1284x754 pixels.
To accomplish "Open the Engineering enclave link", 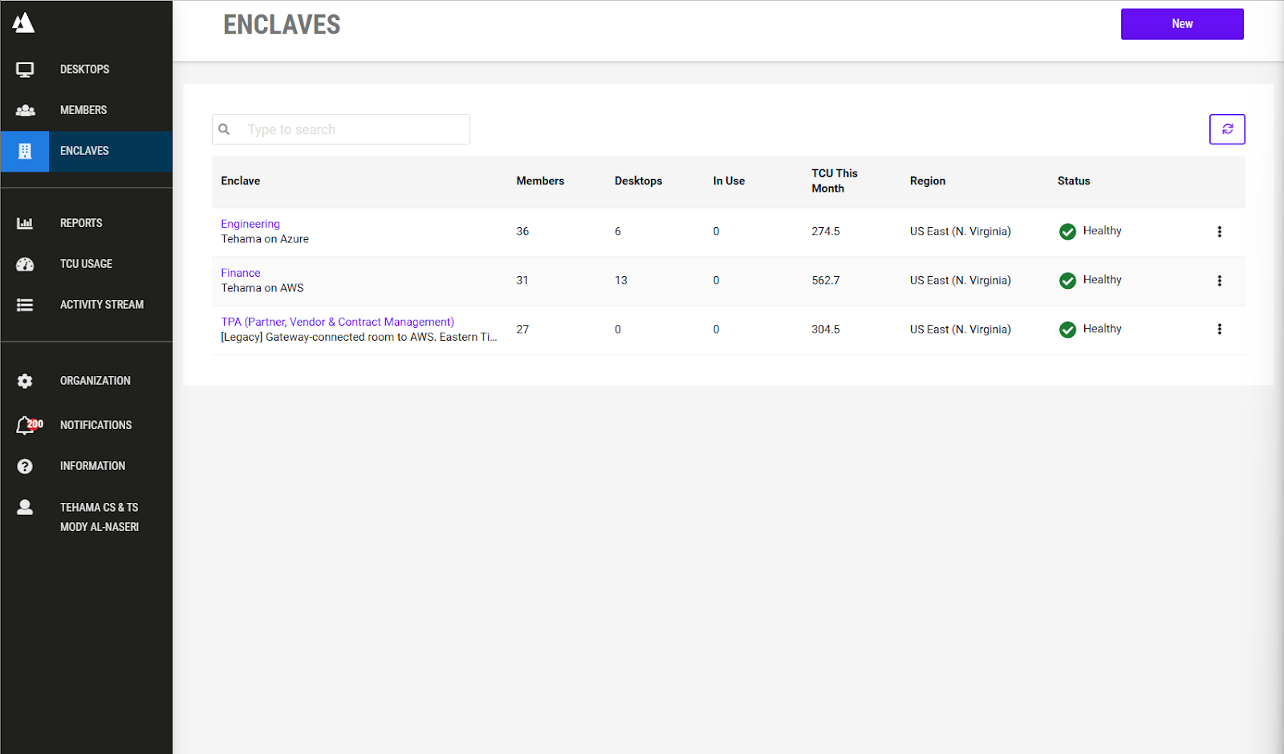I will coord(250,224).
